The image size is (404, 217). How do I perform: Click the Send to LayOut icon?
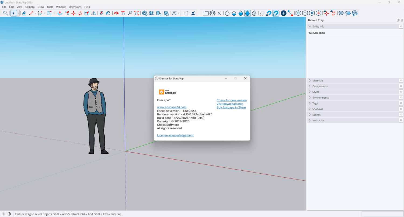pyautogui.click(x=159, y=13)
